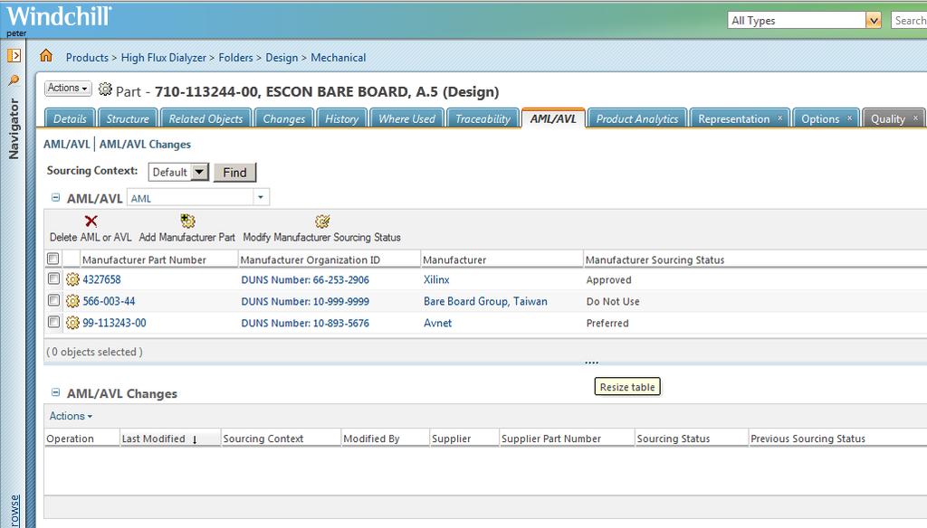Select the AML/AVL tab

[553, 118]
